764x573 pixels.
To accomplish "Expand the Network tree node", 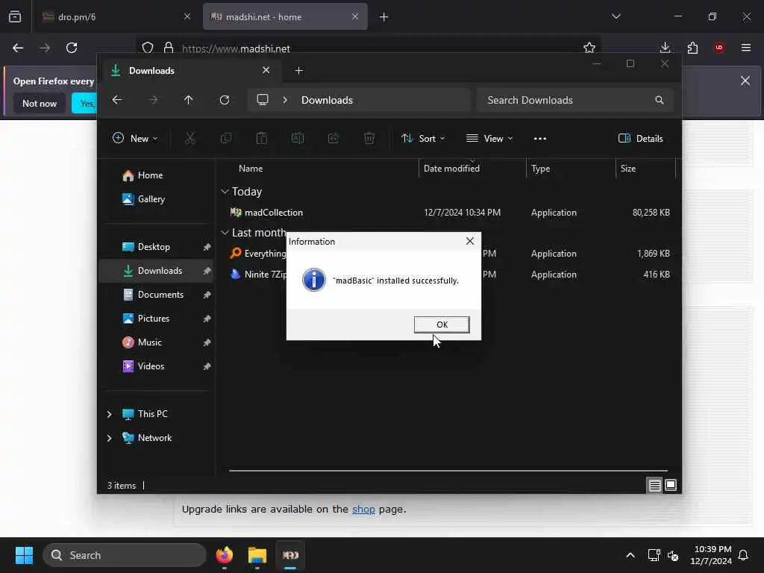I will point(109,437).
